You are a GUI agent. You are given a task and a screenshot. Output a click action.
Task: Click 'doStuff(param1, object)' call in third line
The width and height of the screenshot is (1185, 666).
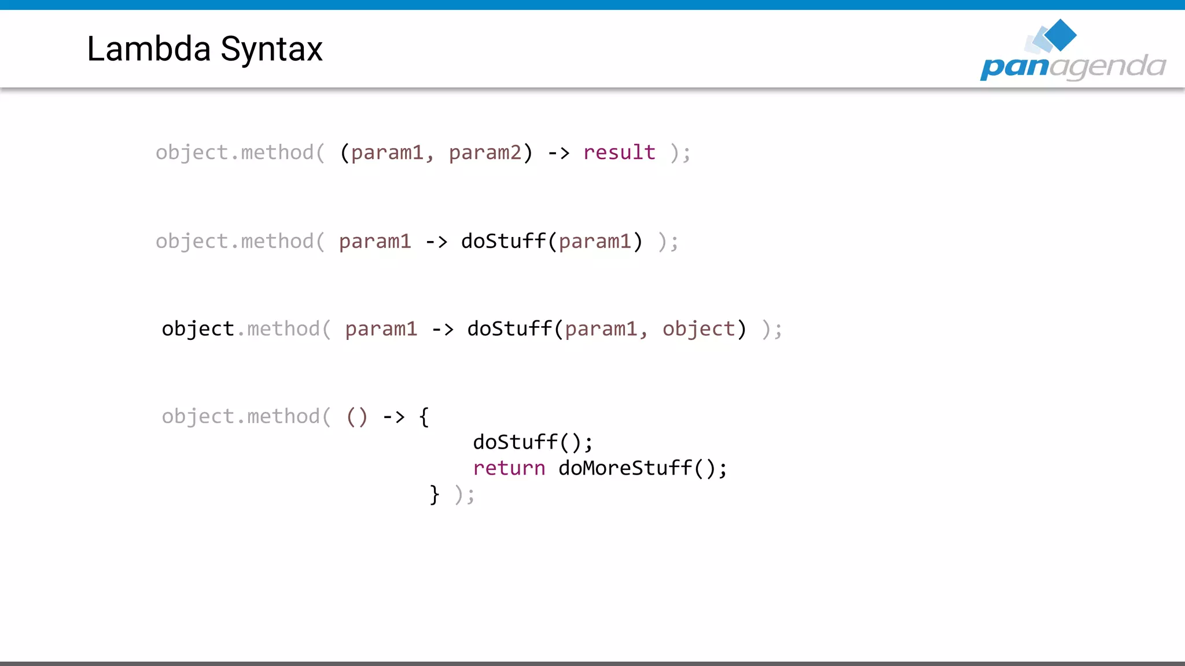(x=607, y=329)
